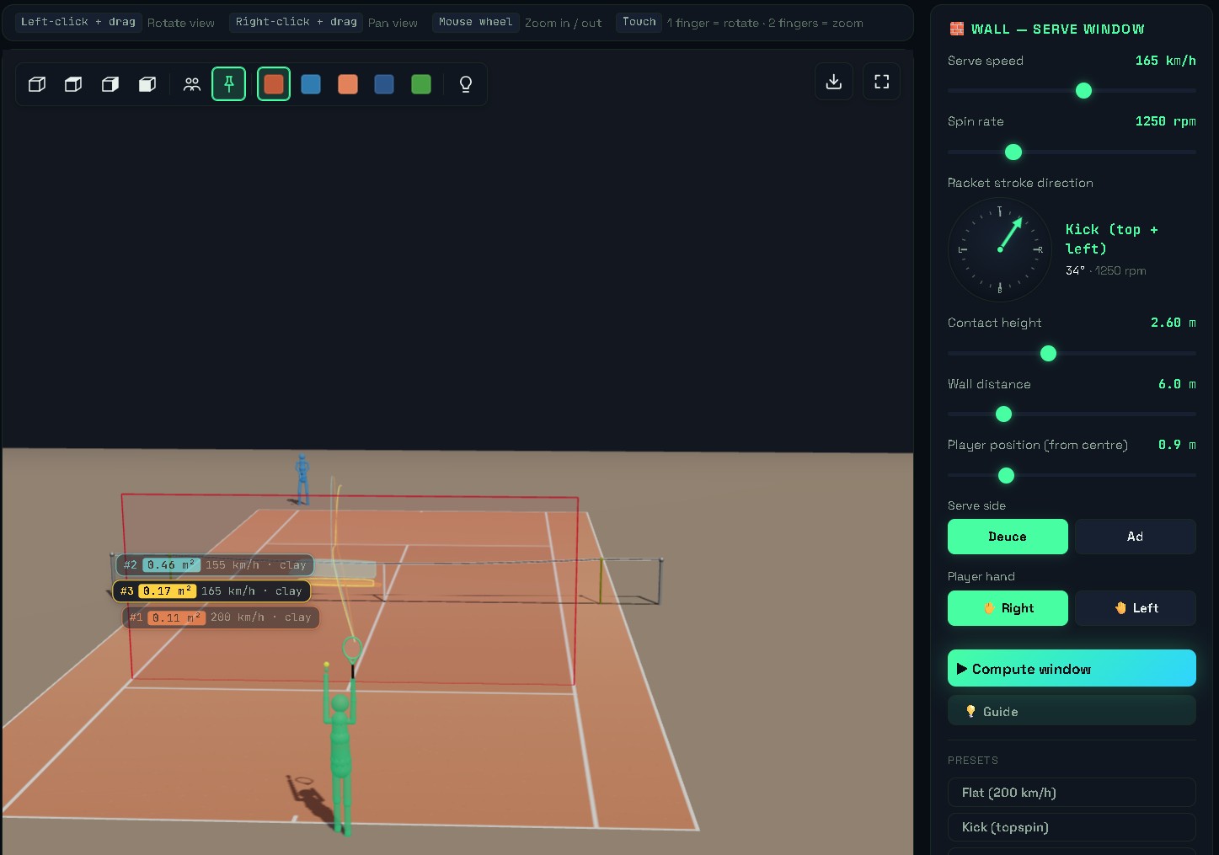Click the Player position slider handle
The width and height of the screenshot is (1219, 855).
pos(1006,475)
